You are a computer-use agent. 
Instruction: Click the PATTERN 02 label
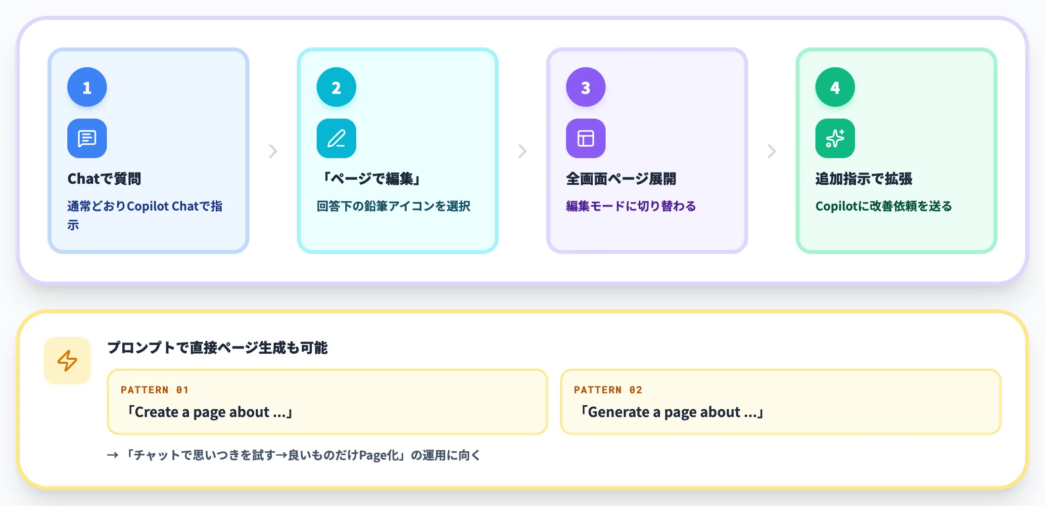(608, 390)
